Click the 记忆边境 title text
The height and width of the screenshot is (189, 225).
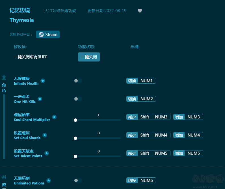(x=20, y=10)
